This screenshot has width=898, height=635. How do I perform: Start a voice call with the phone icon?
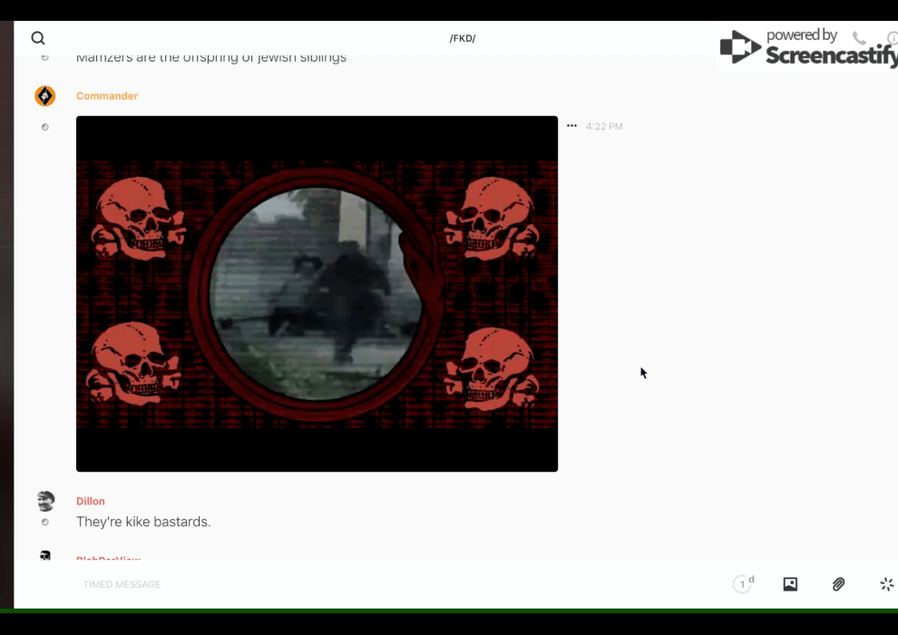(859, 38)
